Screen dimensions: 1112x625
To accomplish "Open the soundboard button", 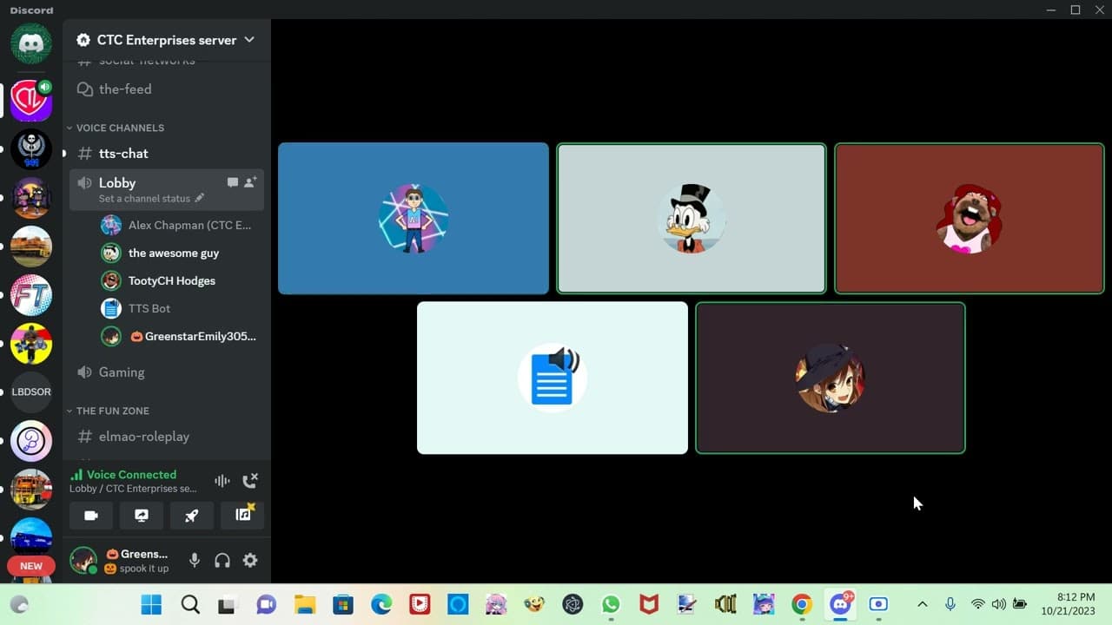I will coord(242,516).
